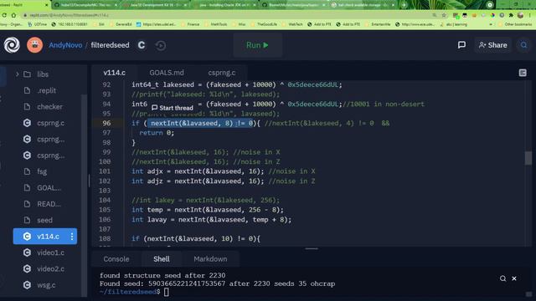Switch to the v114.c editor tab
Screen dimensions: 536x301
click(x=114, y=73)
